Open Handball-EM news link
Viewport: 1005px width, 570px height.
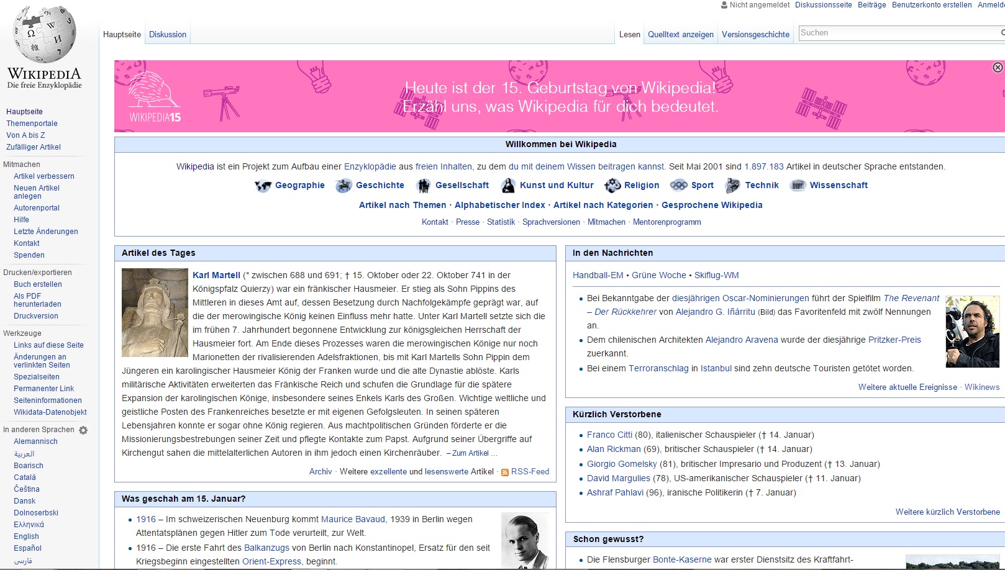coord(598,275)
